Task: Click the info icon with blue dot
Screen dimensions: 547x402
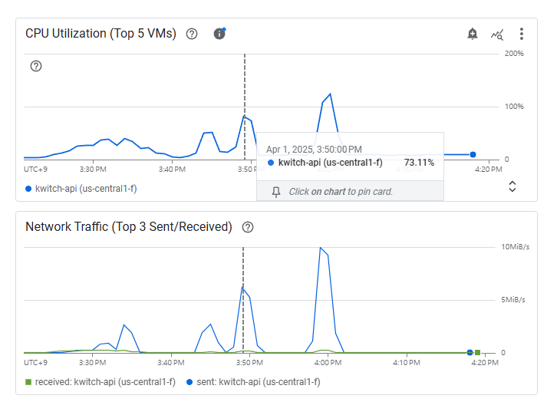Action: click(219, 34)
